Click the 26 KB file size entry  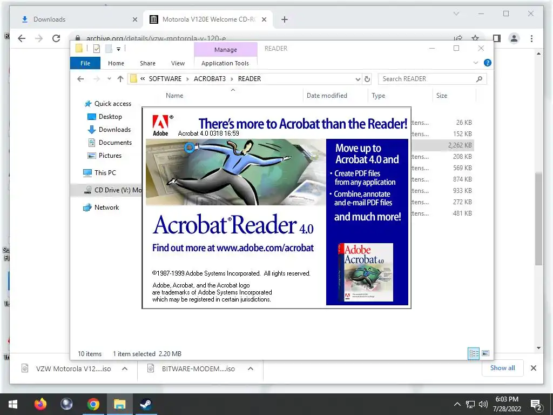click(x=464, y=123)
